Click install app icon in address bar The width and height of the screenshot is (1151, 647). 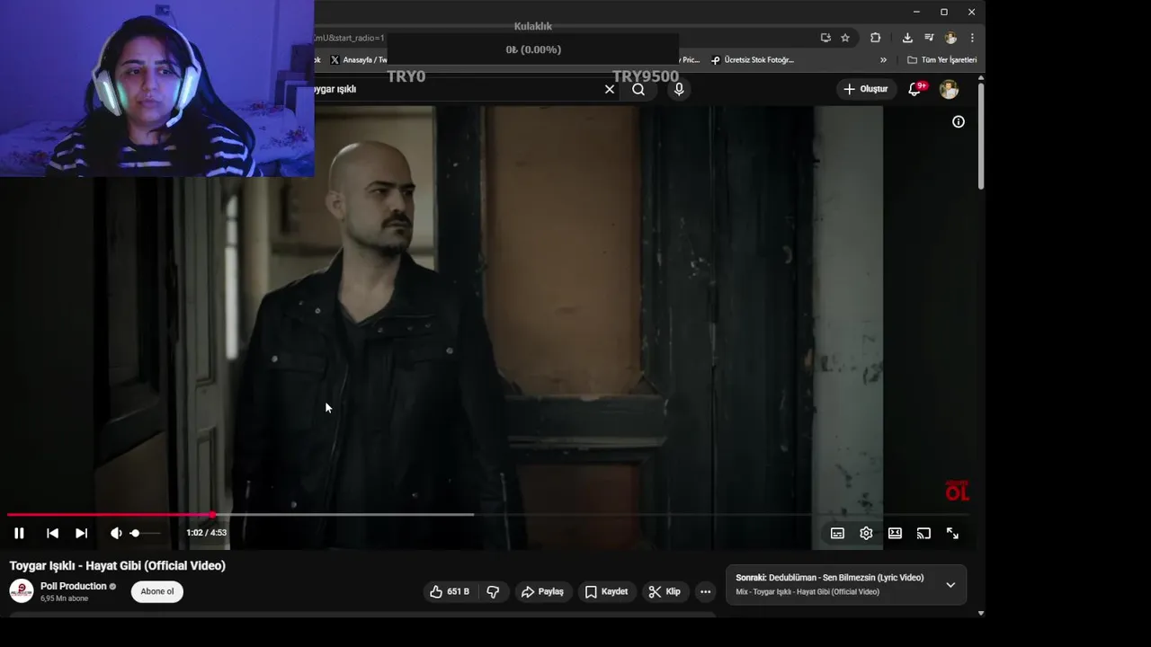click(825, 38)
